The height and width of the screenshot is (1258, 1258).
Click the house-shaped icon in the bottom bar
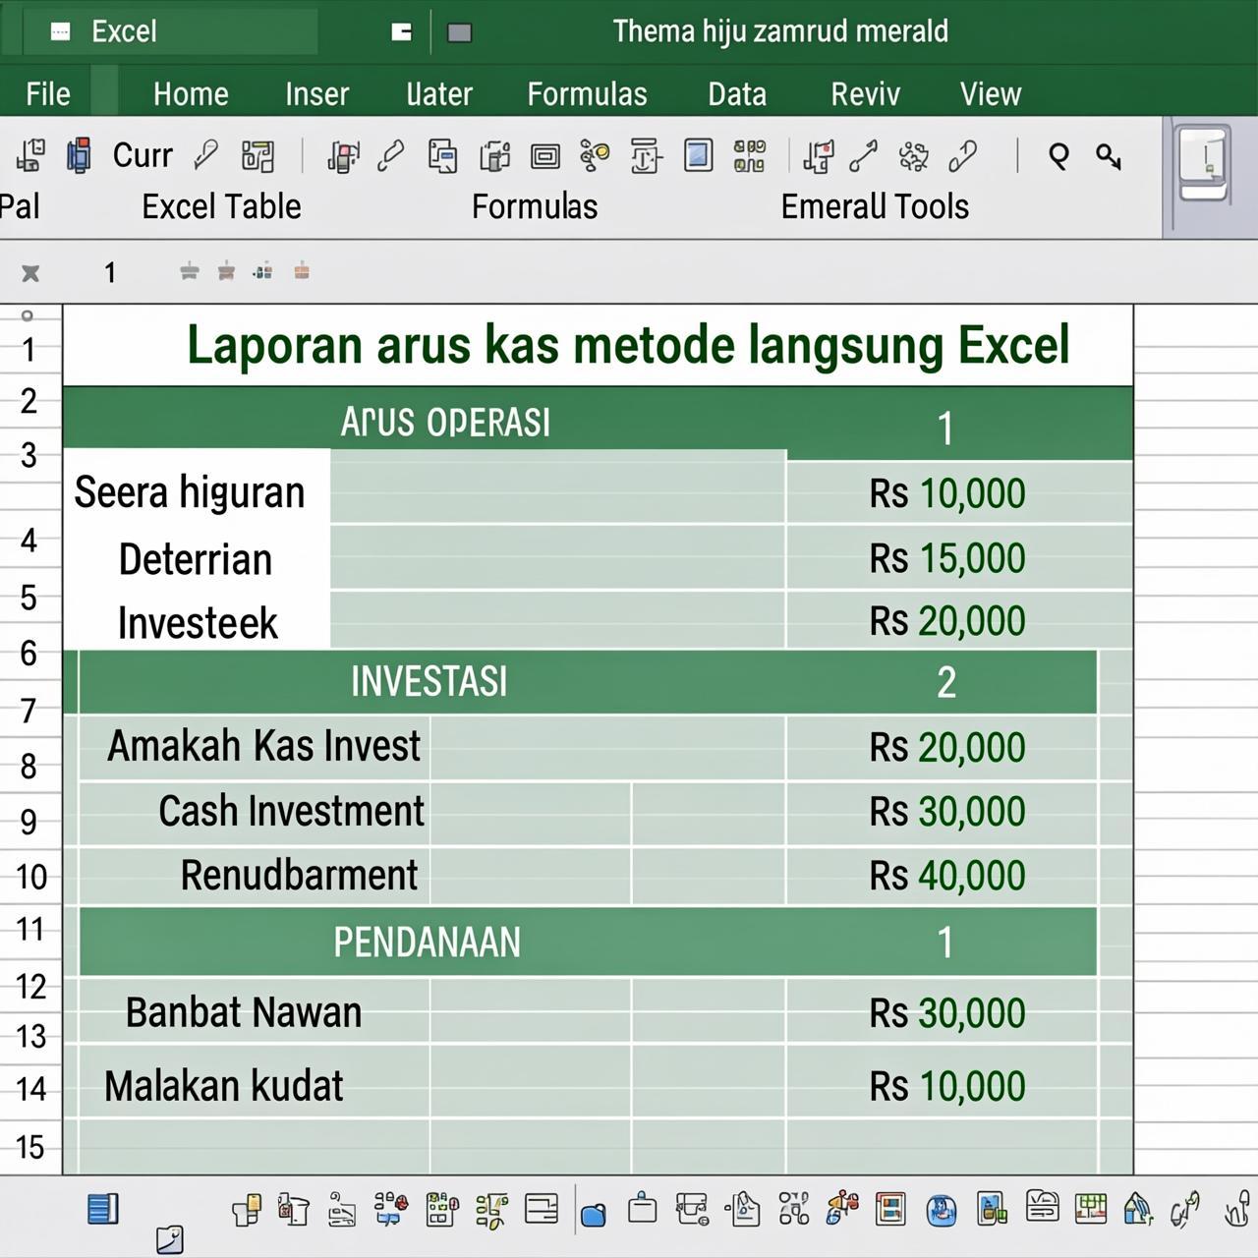(1138, 1208)
